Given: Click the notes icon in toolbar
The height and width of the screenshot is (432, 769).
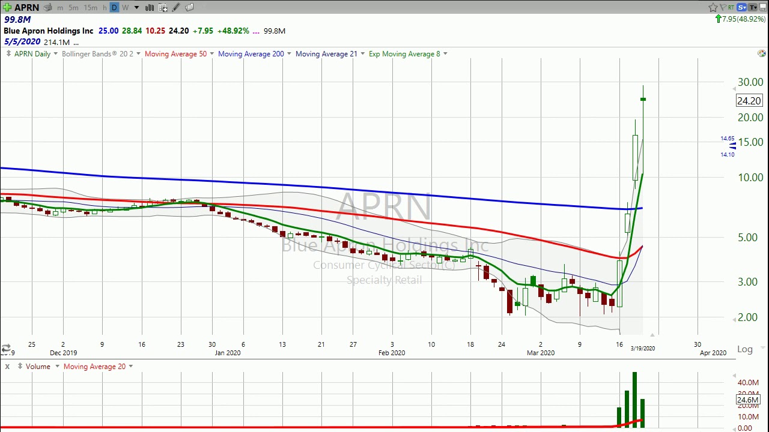Looking at the screenshot, I should point(189,7).
